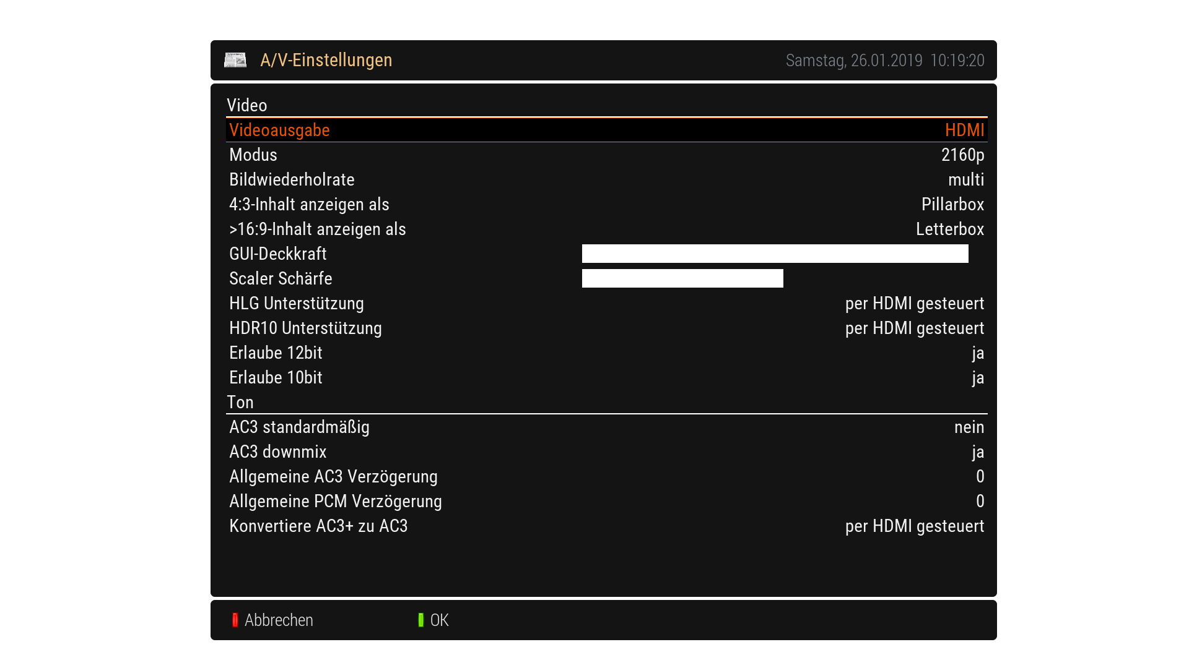Image resolution: width=1189 pixels, height=668 pixels.
Task: Select the 4:3-Inhalt Pillarbox option
Action: coord(952,205)
